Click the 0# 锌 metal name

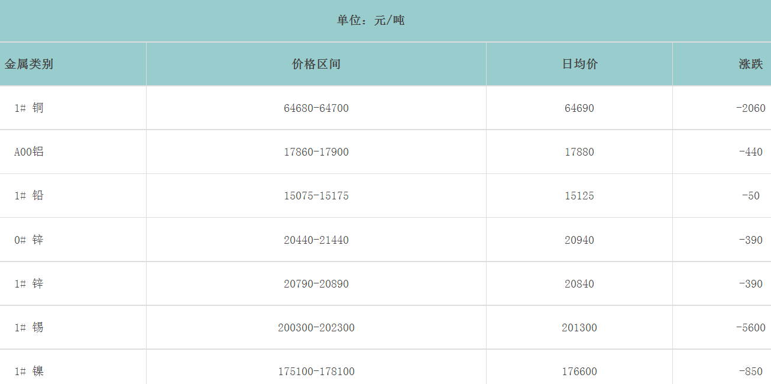pyautogui.click(x=29, y=240)
